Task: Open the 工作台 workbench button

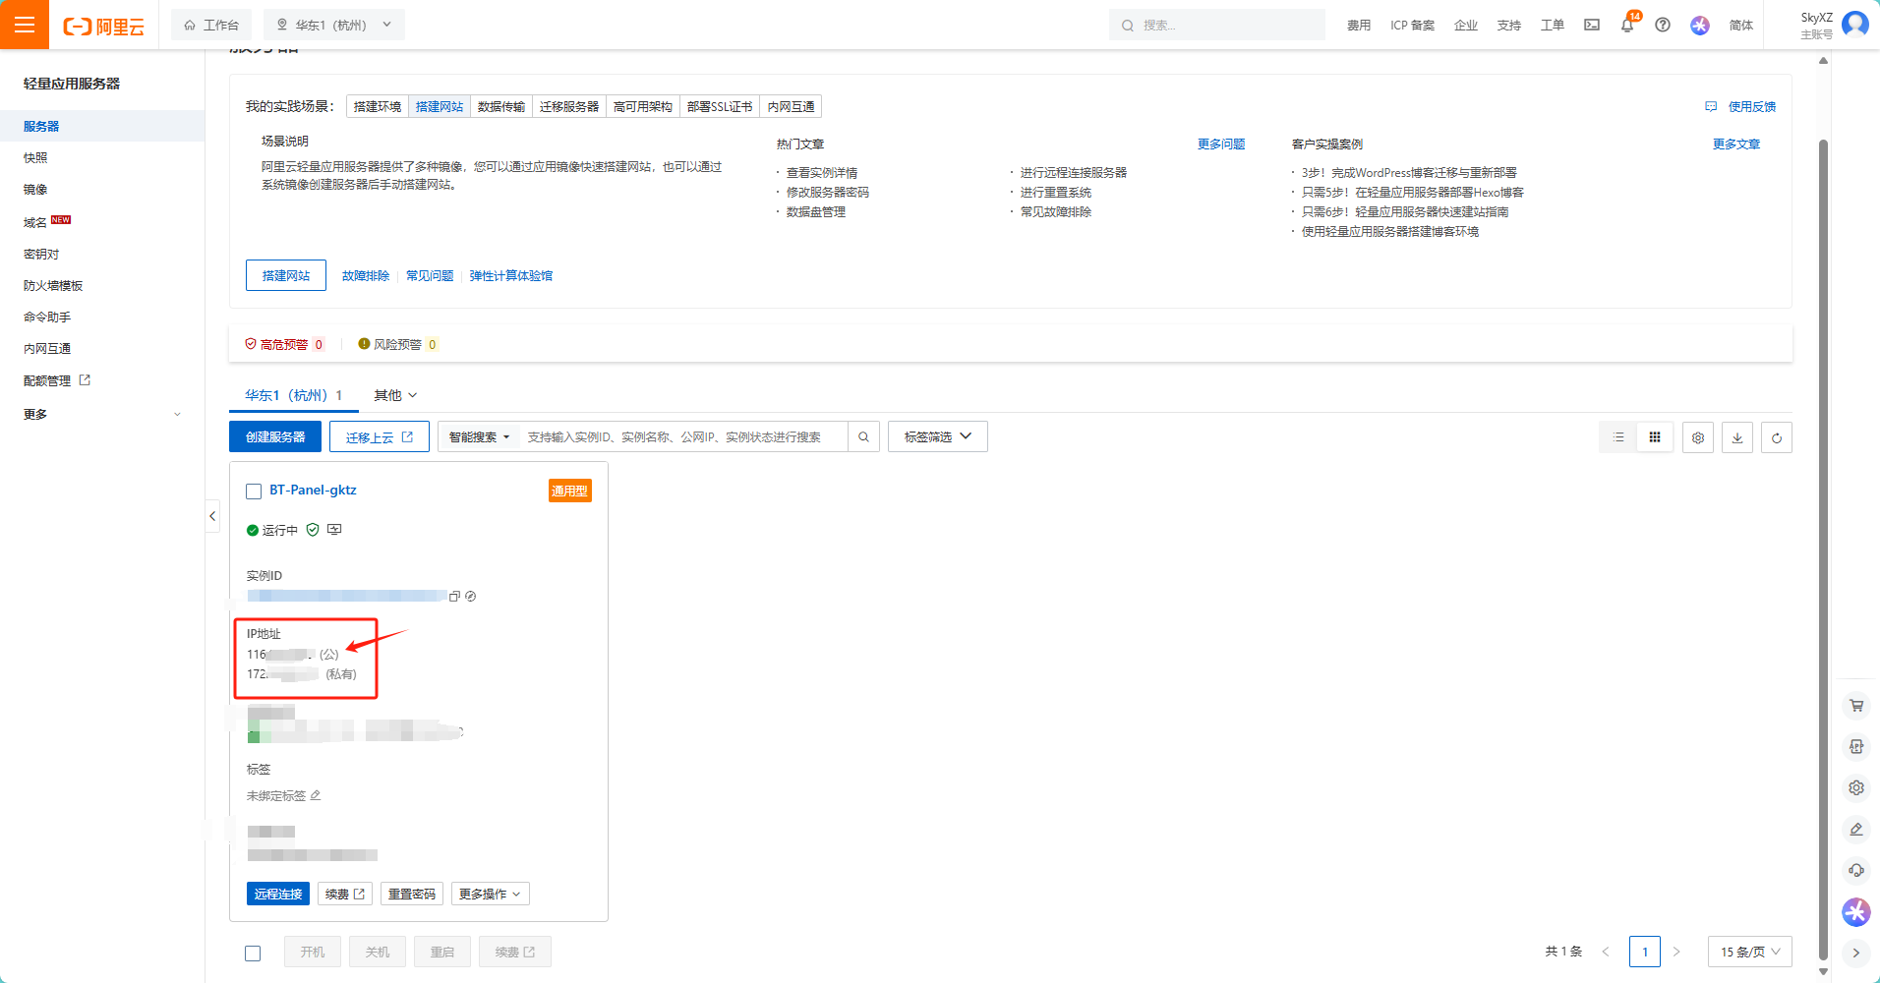Action: [211, 26]
